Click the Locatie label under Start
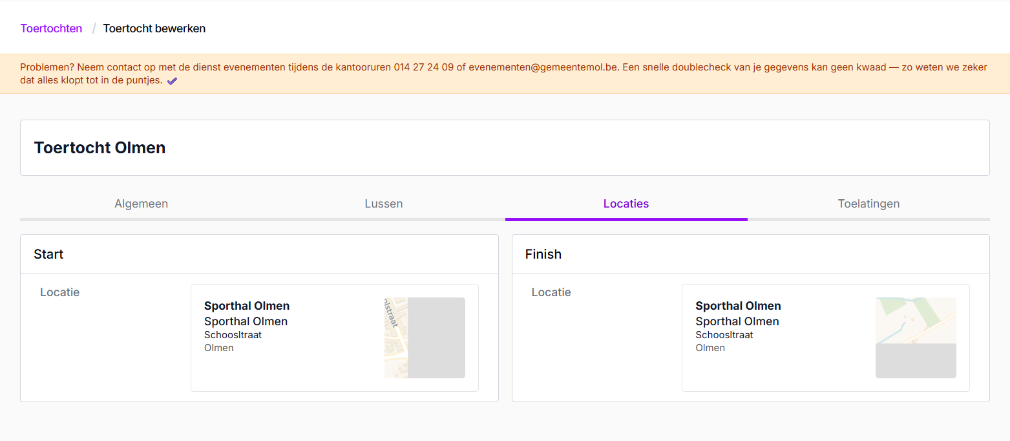1010x441 pixels. point(59,292)
